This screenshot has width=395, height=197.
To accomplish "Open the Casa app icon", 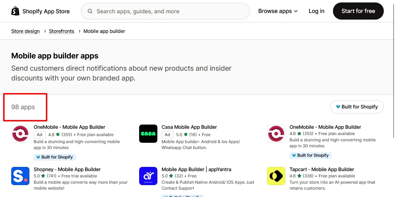I will point(148,134).
